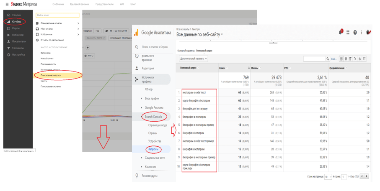Viewport: 380px width, 191px height.
Task: Select Search Console in Analytics nav
Action: tap(153, 117)
